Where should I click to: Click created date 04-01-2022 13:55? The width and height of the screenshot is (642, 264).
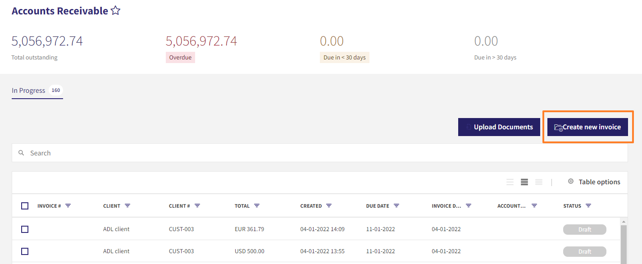(x=323, y=251)
